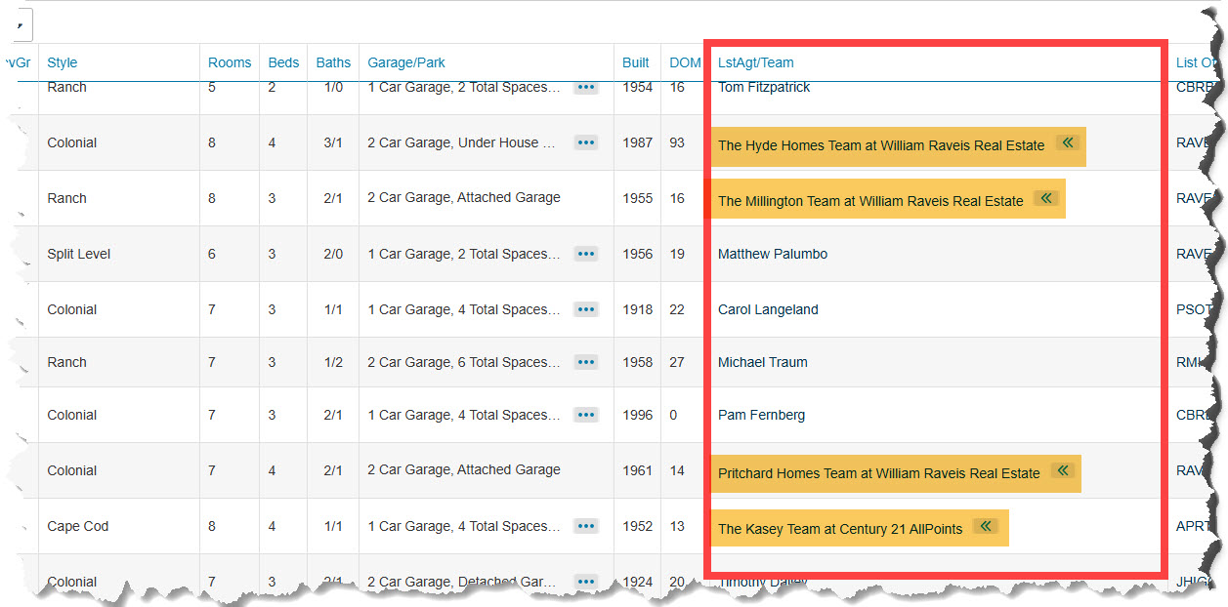Open the ellipsis button in the Cape Cod row
The image size is (1228, 607).
(585, 526)
